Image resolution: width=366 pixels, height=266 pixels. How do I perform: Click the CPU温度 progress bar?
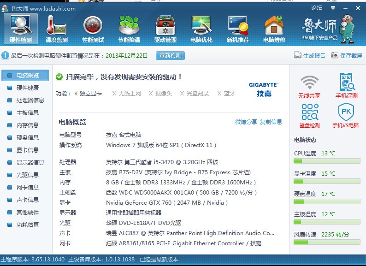(x=327, y=161)
